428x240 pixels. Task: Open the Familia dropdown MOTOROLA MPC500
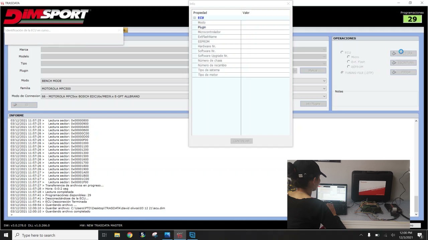coord(184,89)
